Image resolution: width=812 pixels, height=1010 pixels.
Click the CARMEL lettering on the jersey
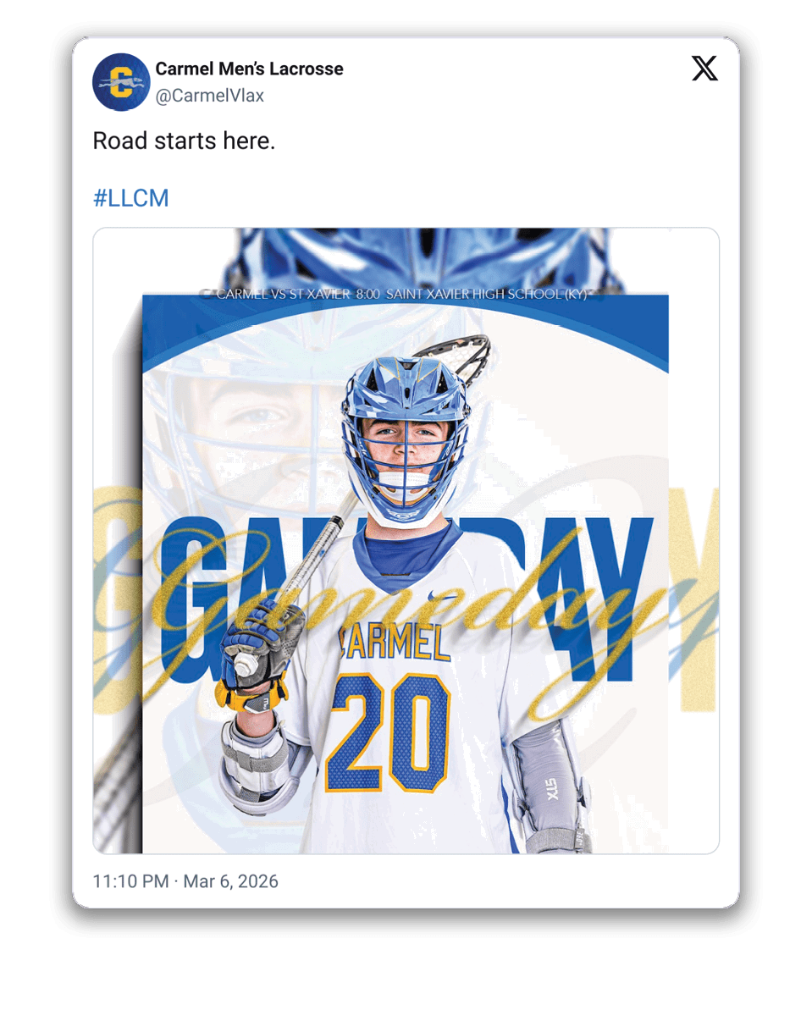point(395,643)
